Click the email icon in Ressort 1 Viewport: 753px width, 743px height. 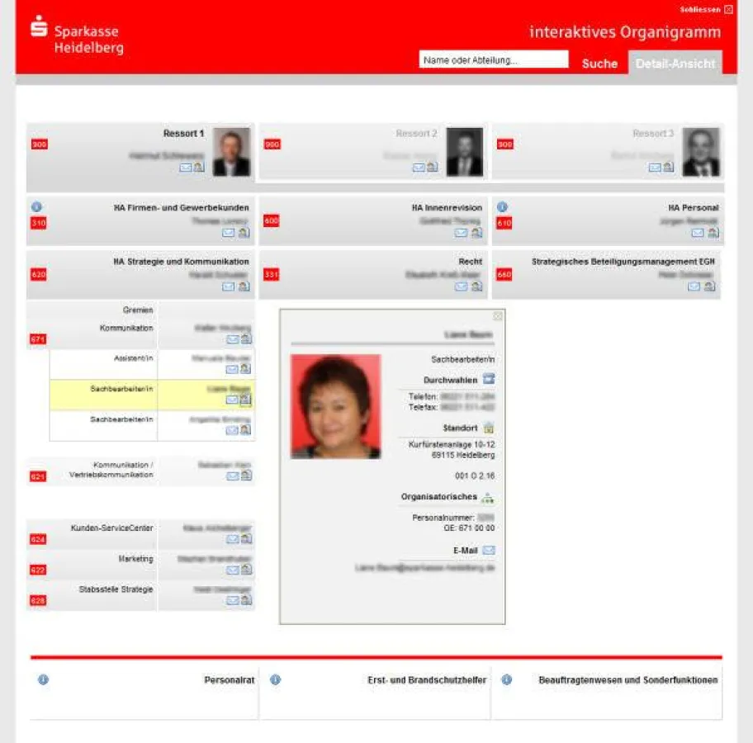[x=185, y=167]
